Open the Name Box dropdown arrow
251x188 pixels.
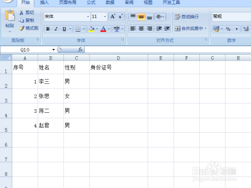tap(54, 50)
